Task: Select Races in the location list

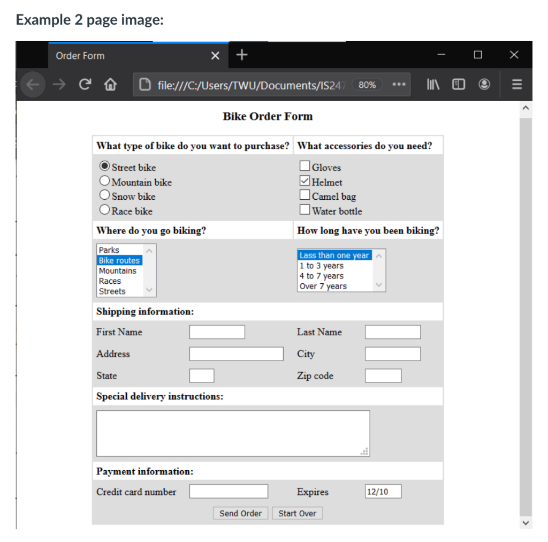Action: (120, 281)
